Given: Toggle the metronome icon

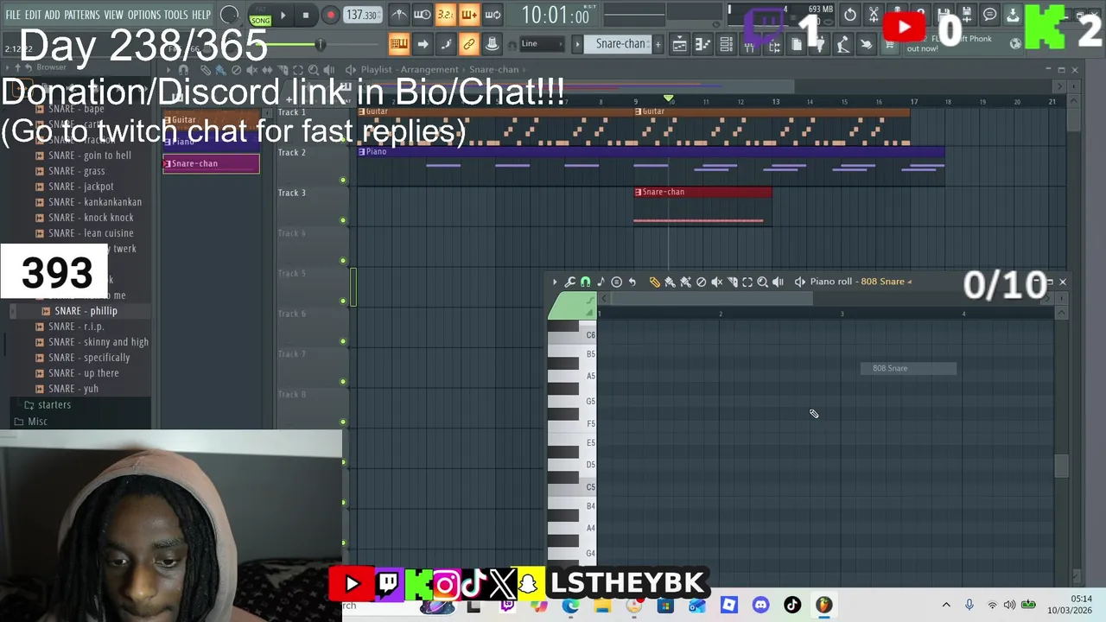Looking at the screenshot, I should pyautogui.click(x=399, y=15).
